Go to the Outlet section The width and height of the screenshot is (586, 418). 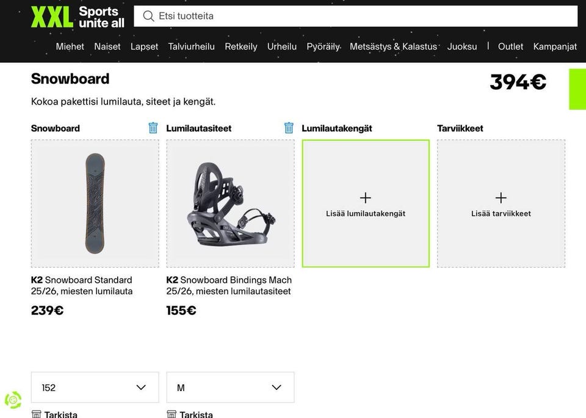pos(510,46)
